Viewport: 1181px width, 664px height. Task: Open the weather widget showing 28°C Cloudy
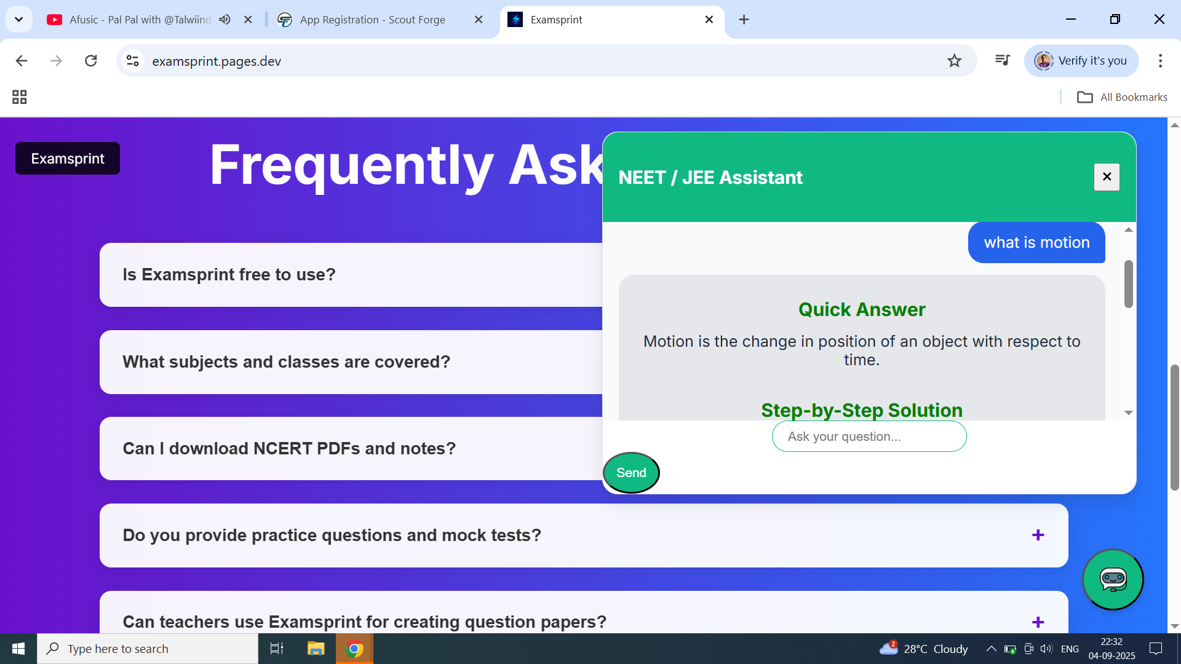click(x=923, y=649)
